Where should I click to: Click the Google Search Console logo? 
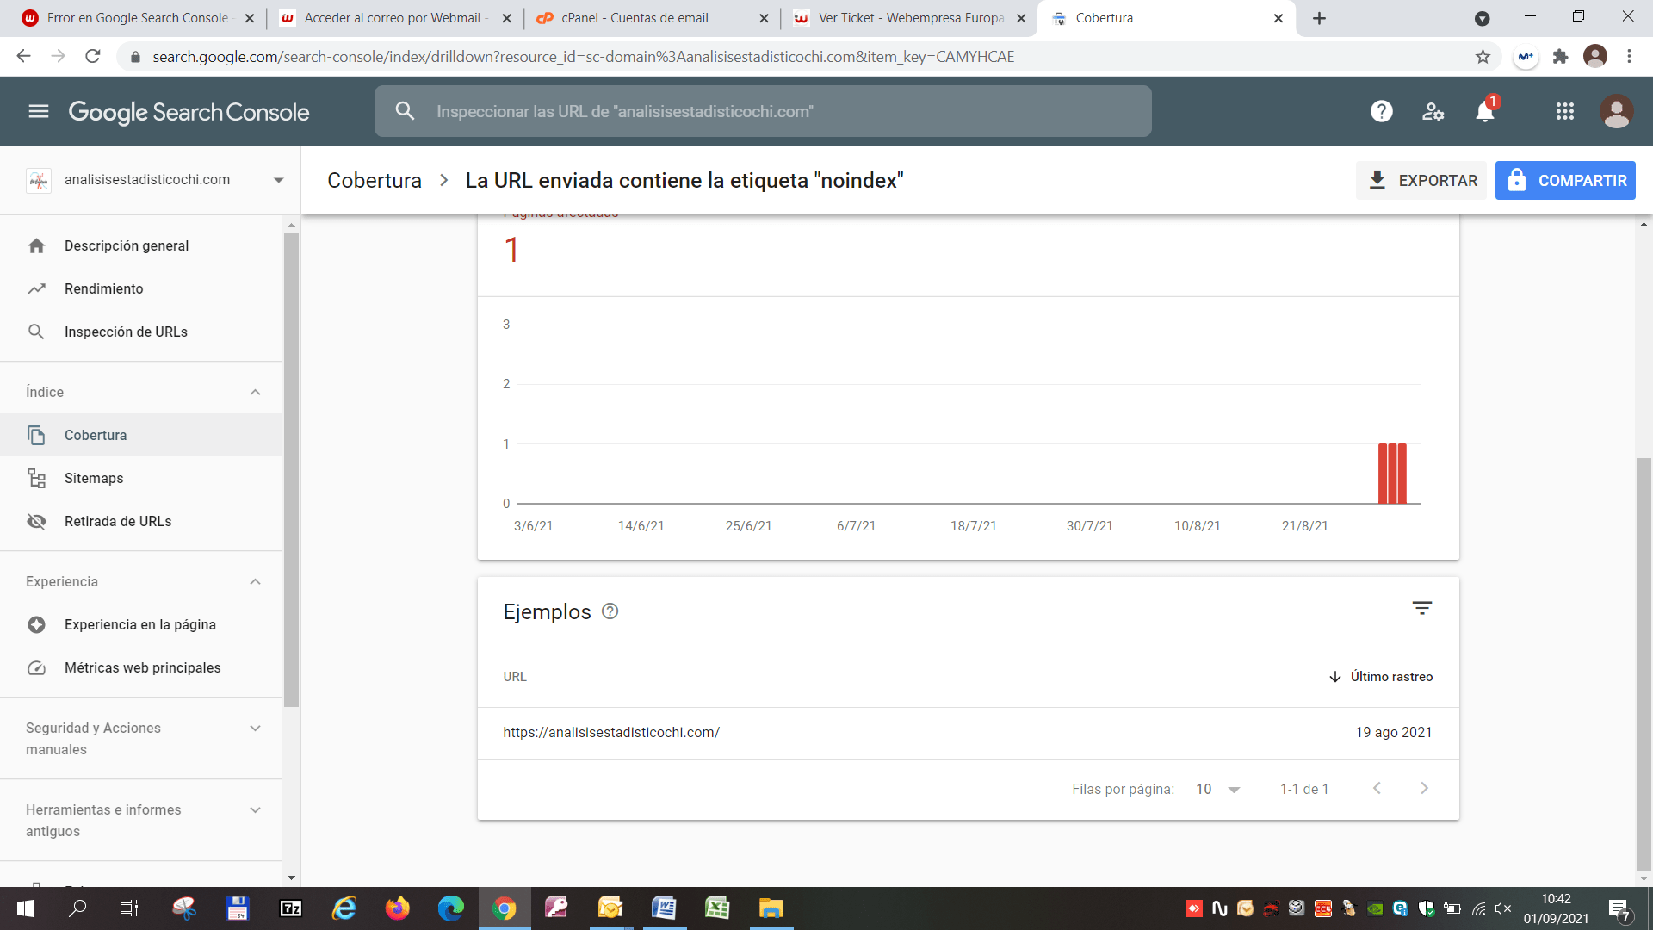click(x=189, y=112)
